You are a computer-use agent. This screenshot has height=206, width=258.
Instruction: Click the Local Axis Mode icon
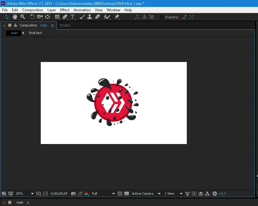click(x=137, y=17)
